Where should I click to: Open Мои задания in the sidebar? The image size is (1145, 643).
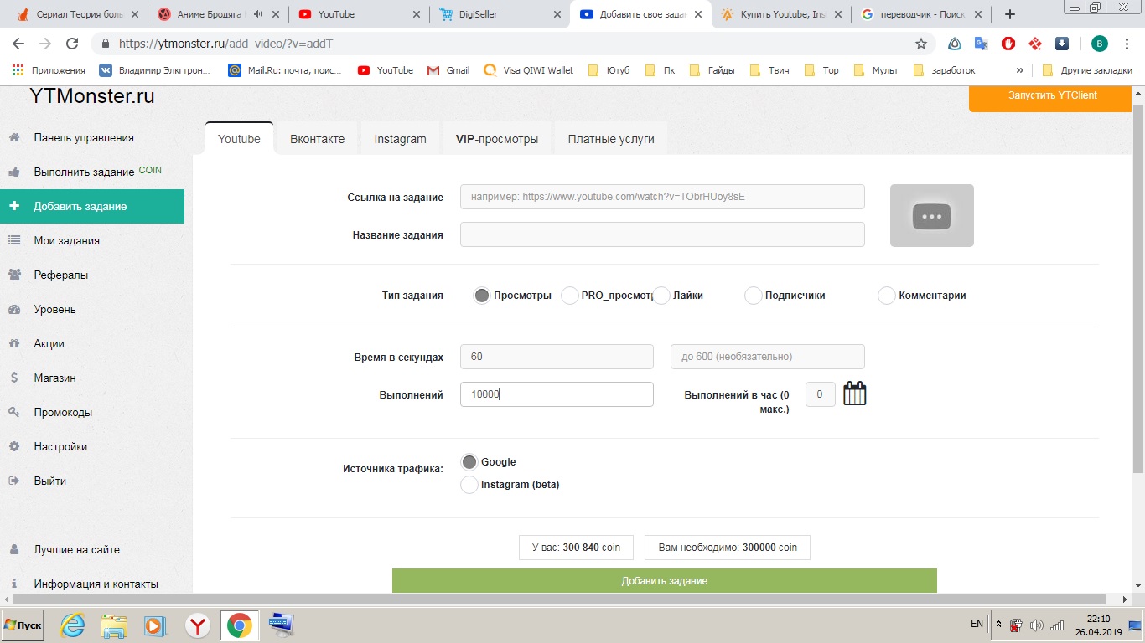(x=66, y=240)
